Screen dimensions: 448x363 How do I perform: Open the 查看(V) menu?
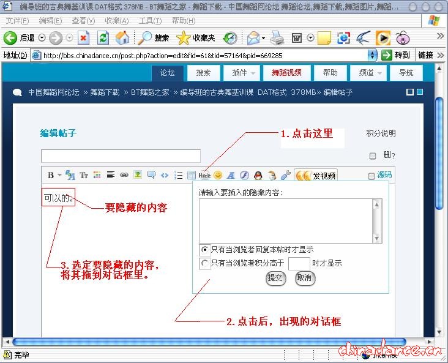(x=83, y=21)
